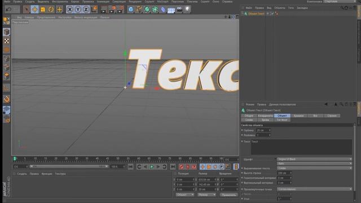Open the floor environment icon
This screenshot has height=203, width=361.
[x=171, y=10]
